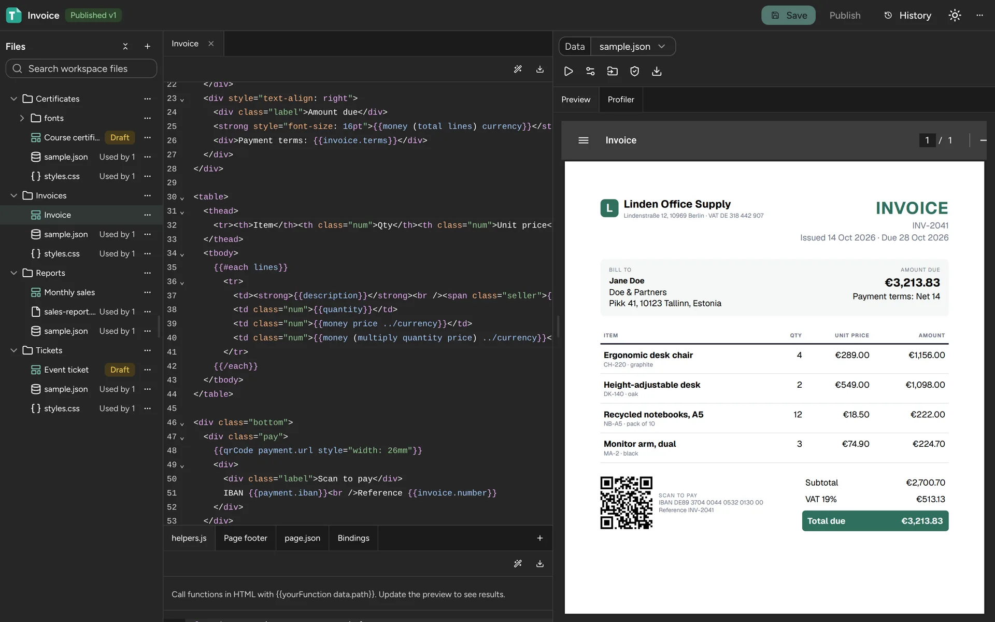Collapse the Reports folder

click(14, 273)
